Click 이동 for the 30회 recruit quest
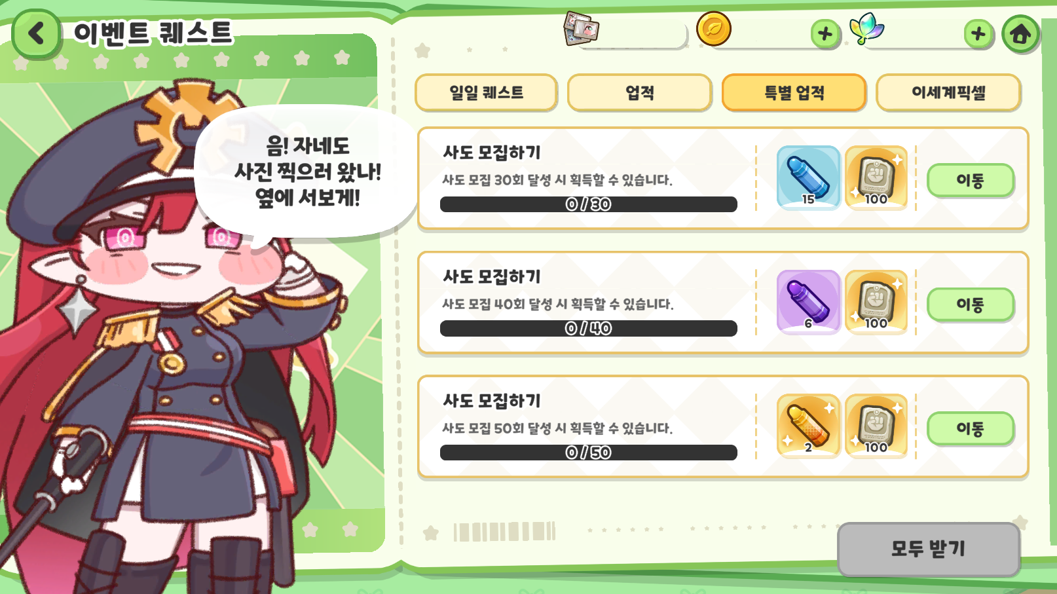Viewport: 1057px width, 594px height. click(971, 180)
